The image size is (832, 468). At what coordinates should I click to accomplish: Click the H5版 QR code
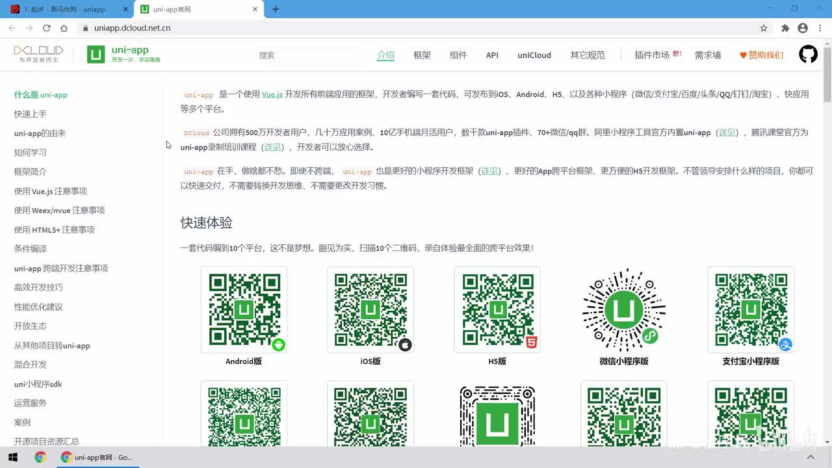click(497, 309)
